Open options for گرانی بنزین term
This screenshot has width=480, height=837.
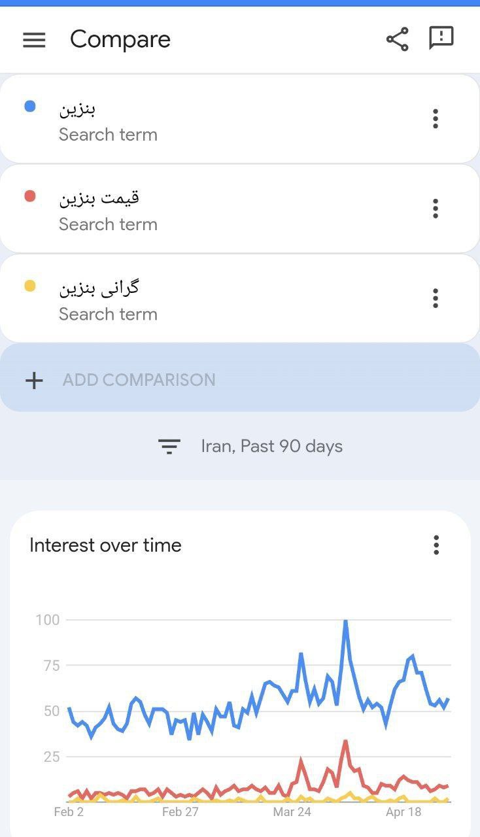click(x=435, y=298)
